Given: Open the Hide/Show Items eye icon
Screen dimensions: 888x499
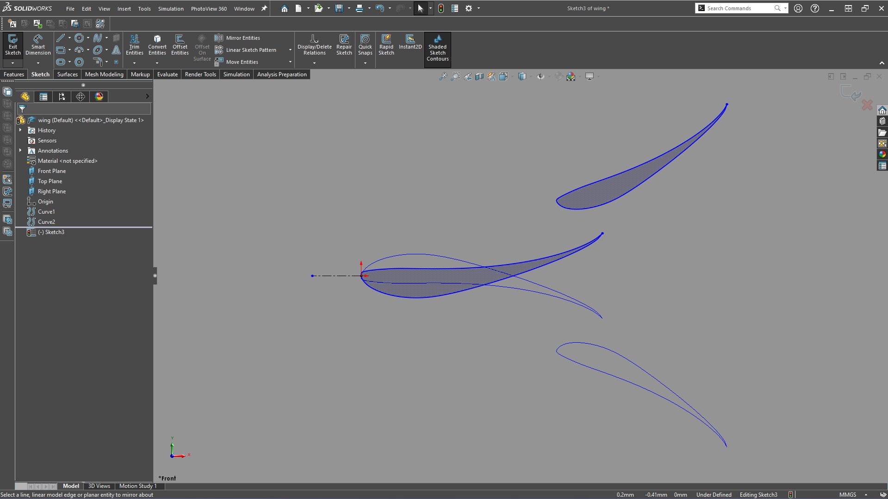Looking at the screenshot, I should click(540, 77).
